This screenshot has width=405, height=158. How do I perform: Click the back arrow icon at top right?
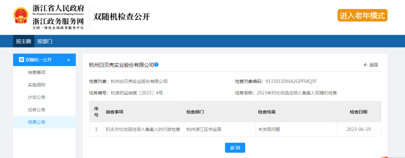point(365,65)
